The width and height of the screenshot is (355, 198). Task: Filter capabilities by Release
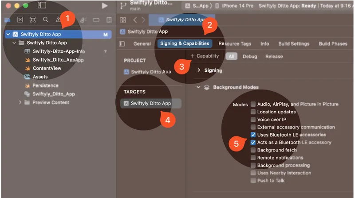pos(274,57)
